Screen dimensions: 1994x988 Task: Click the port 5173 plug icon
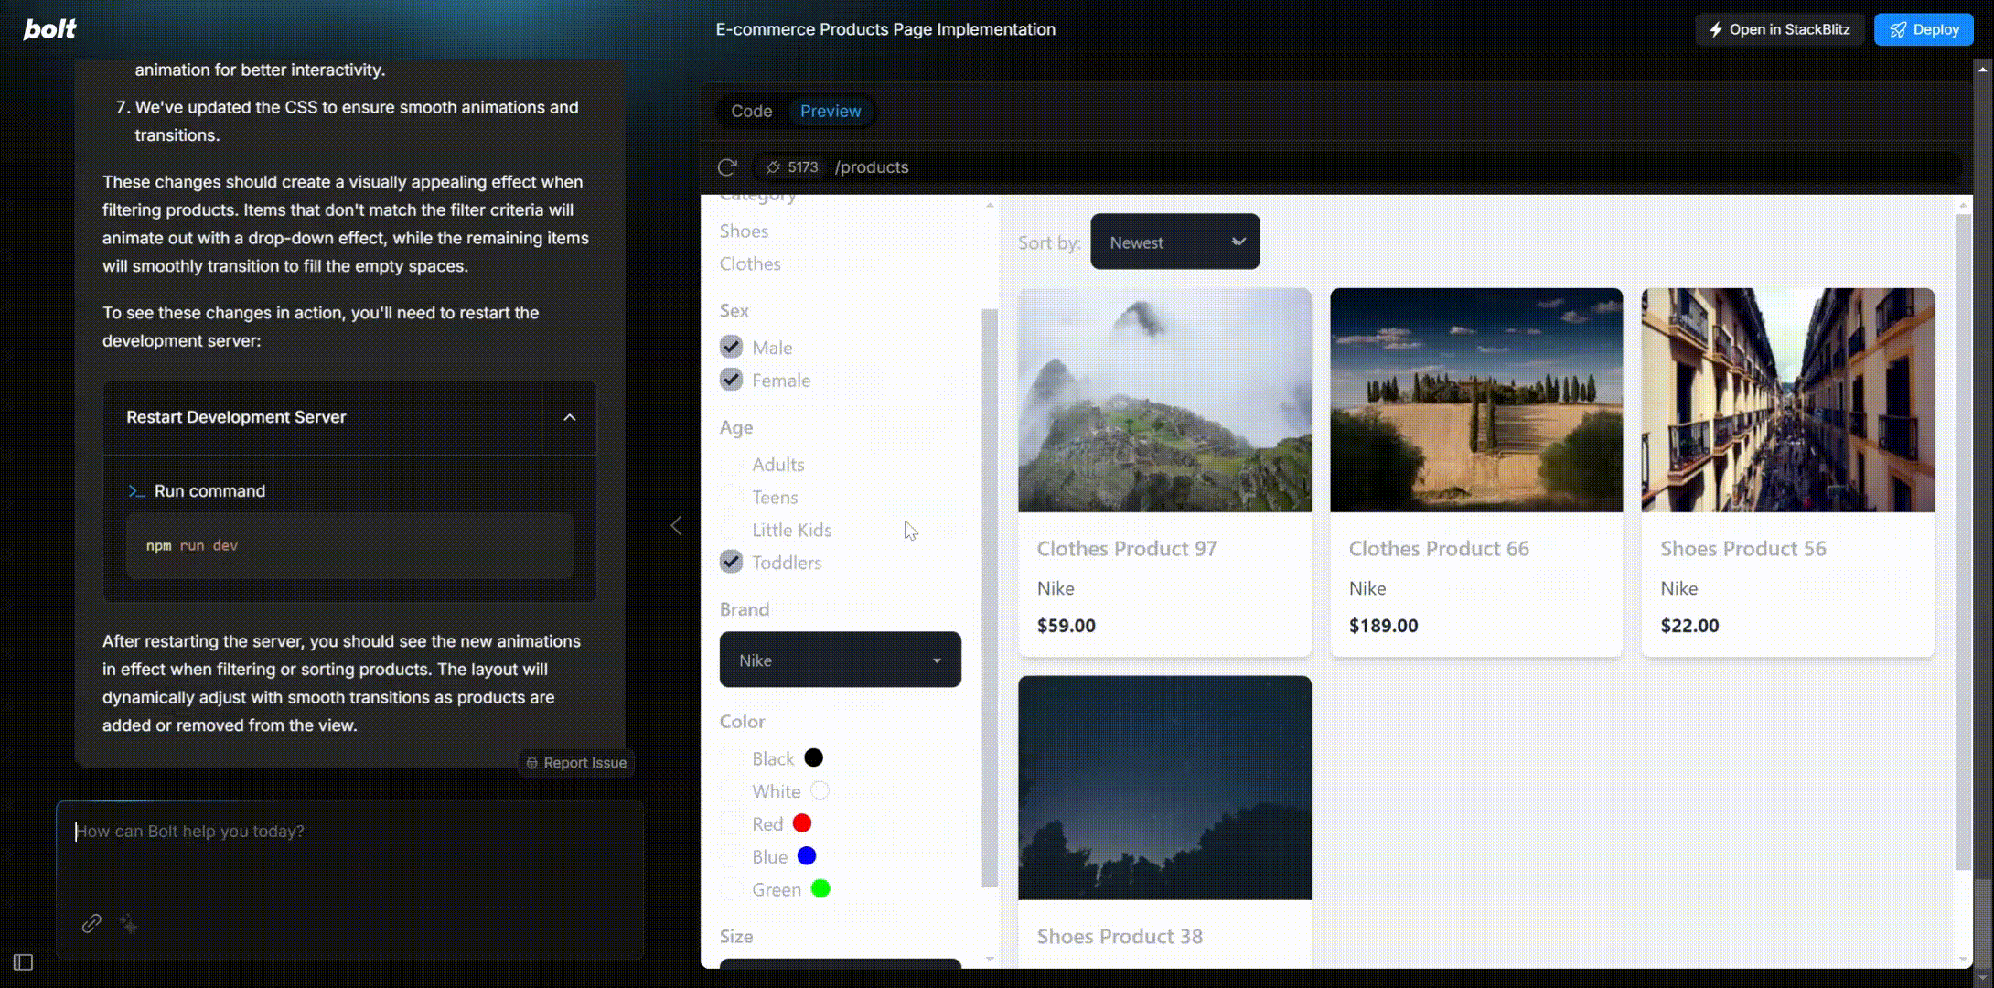774,167
